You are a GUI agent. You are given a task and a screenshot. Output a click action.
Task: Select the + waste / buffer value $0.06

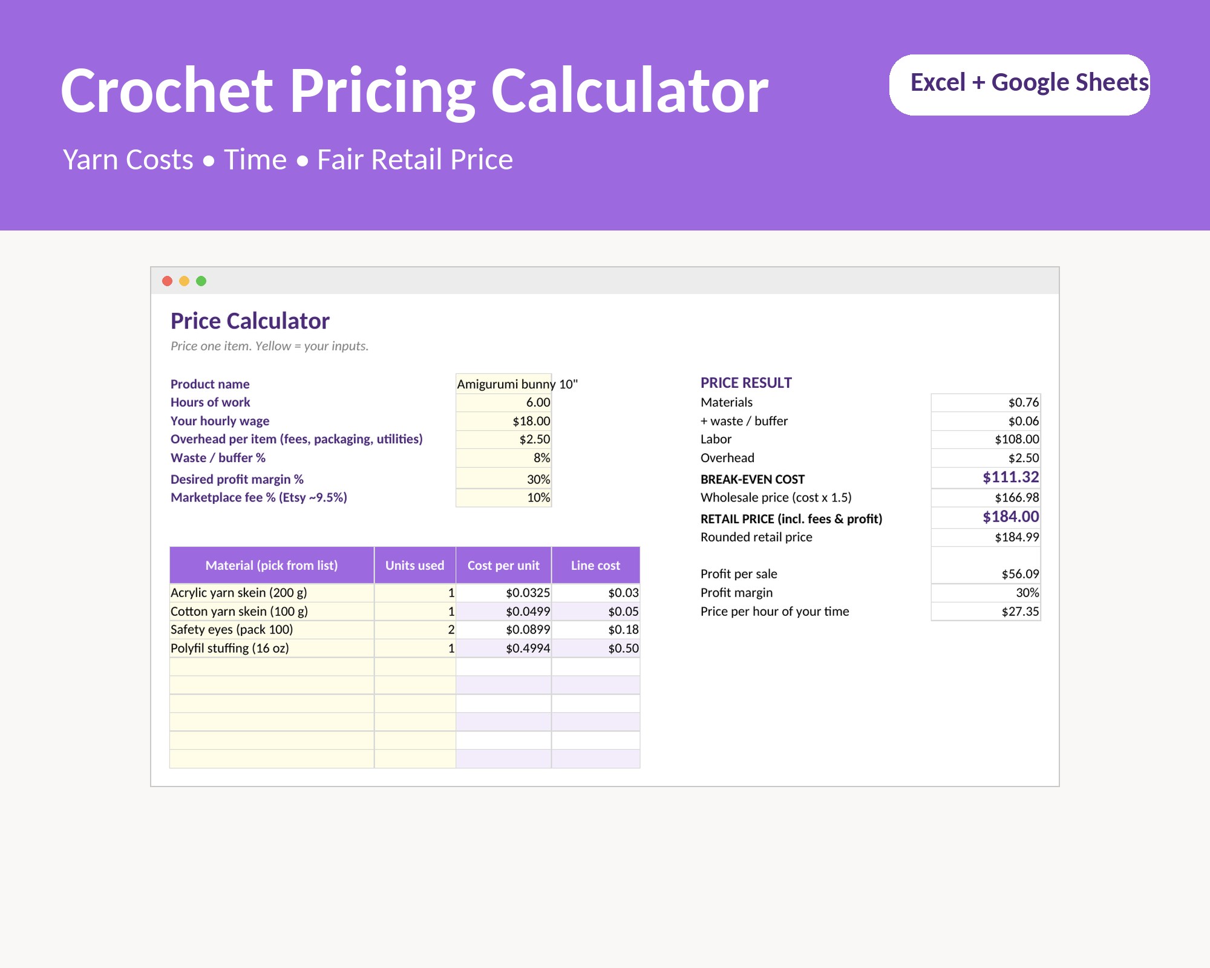[986, 421]
